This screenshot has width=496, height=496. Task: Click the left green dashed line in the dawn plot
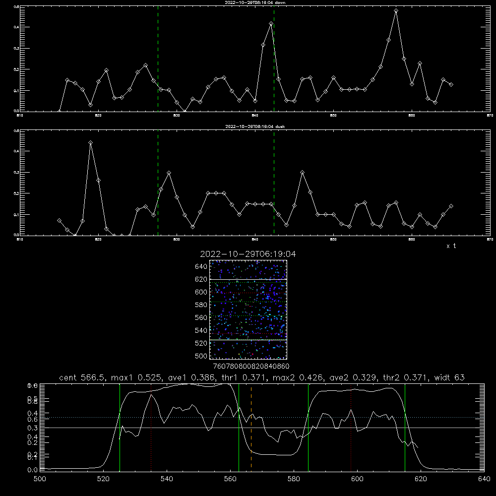pyautogui.click(x=158, y=59)
